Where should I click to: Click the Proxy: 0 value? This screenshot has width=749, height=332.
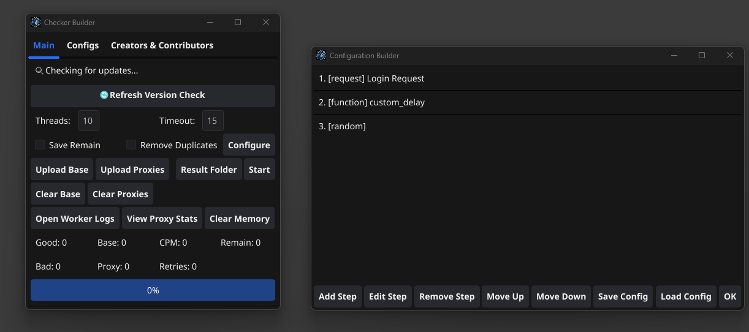[113, 266]
